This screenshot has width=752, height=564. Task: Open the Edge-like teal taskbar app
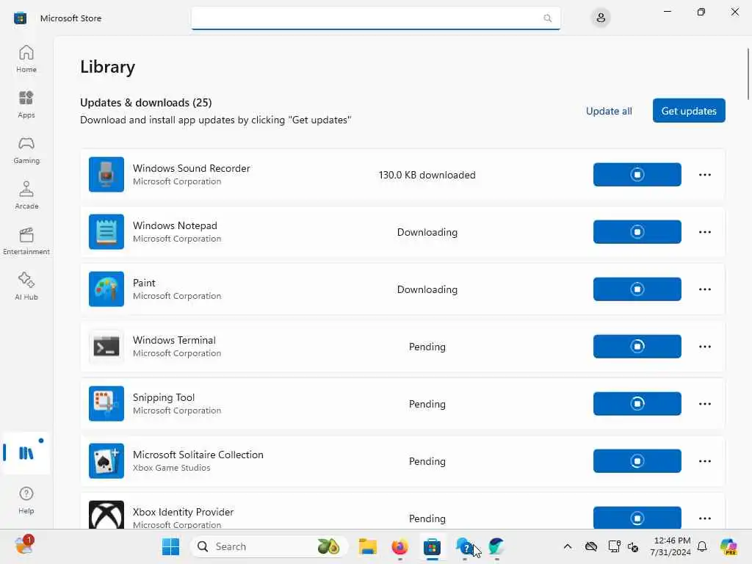496,546
